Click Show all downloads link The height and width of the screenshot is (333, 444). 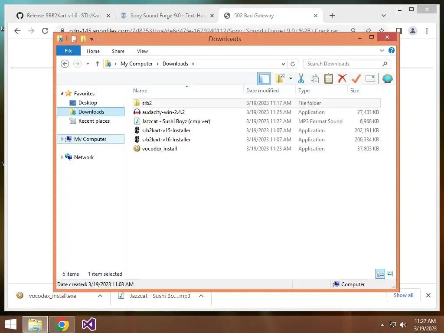tap(404, 295)
